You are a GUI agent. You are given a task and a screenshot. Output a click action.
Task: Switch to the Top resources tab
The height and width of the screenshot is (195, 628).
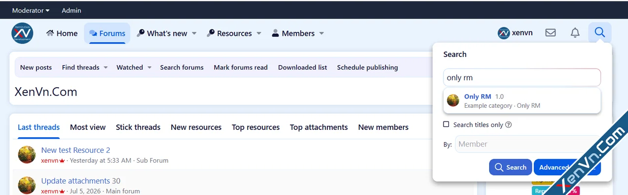256,127
